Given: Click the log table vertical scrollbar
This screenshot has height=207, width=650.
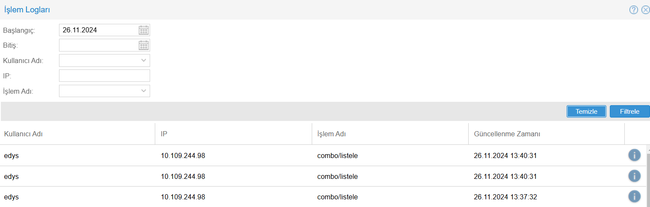Looking at the screenshot, I should click(648, 179).
